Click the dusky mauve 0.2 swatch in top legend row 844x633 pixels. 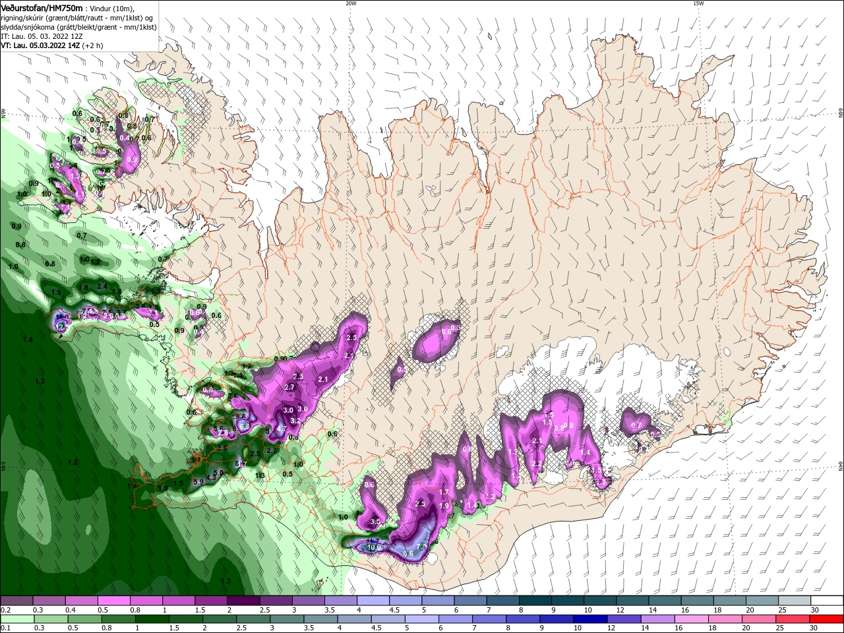(x=16, y=600)
